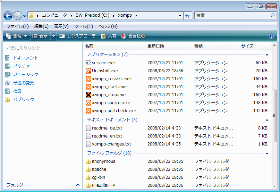Click the 表示 toolbar button

[x=40, y=36]
